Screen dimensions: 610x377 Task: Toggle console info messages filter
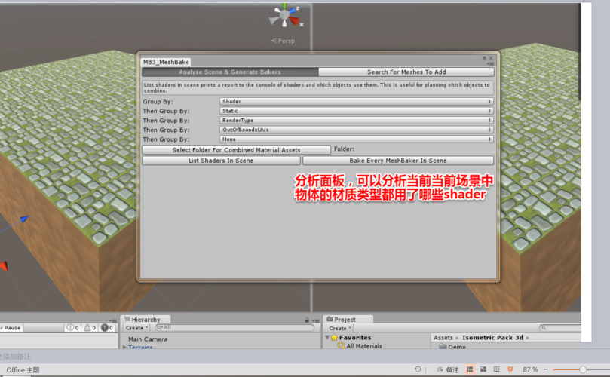click(x=72, y=328)
